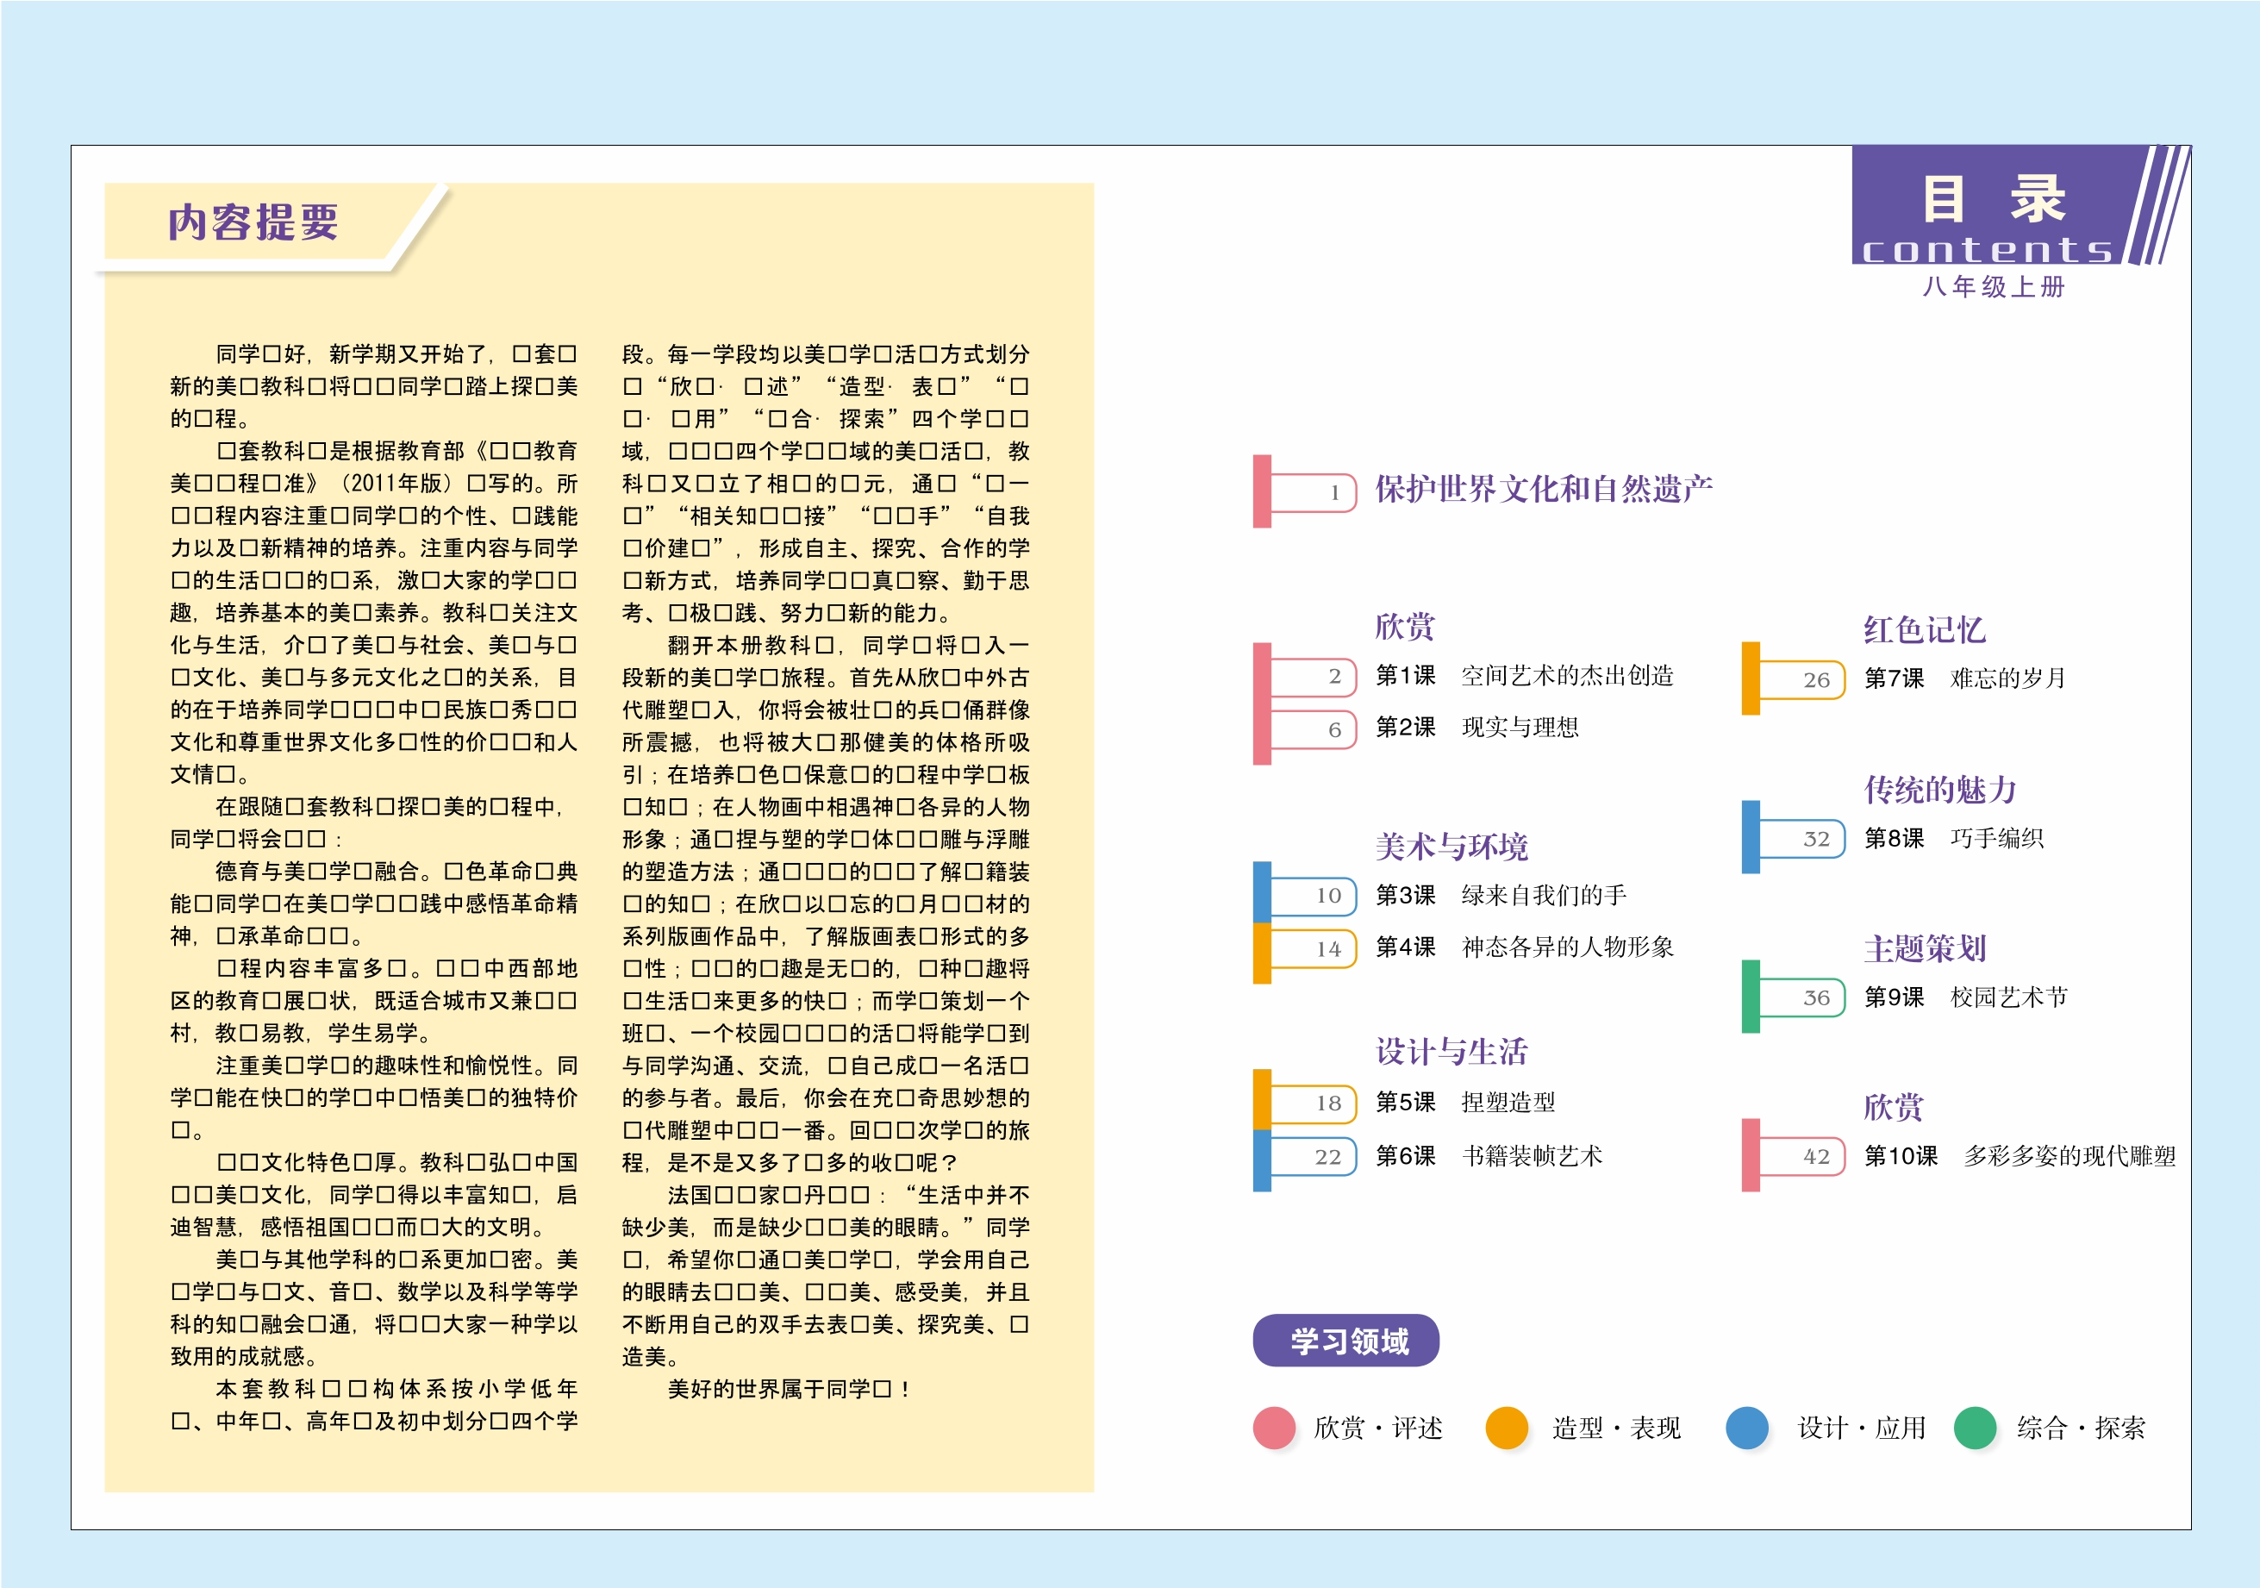The height and width of the screenshot is (1588, 2260).
Task: Open lesson 第1课 空间艺术的杰出创造
Action: pos(1524,675)
